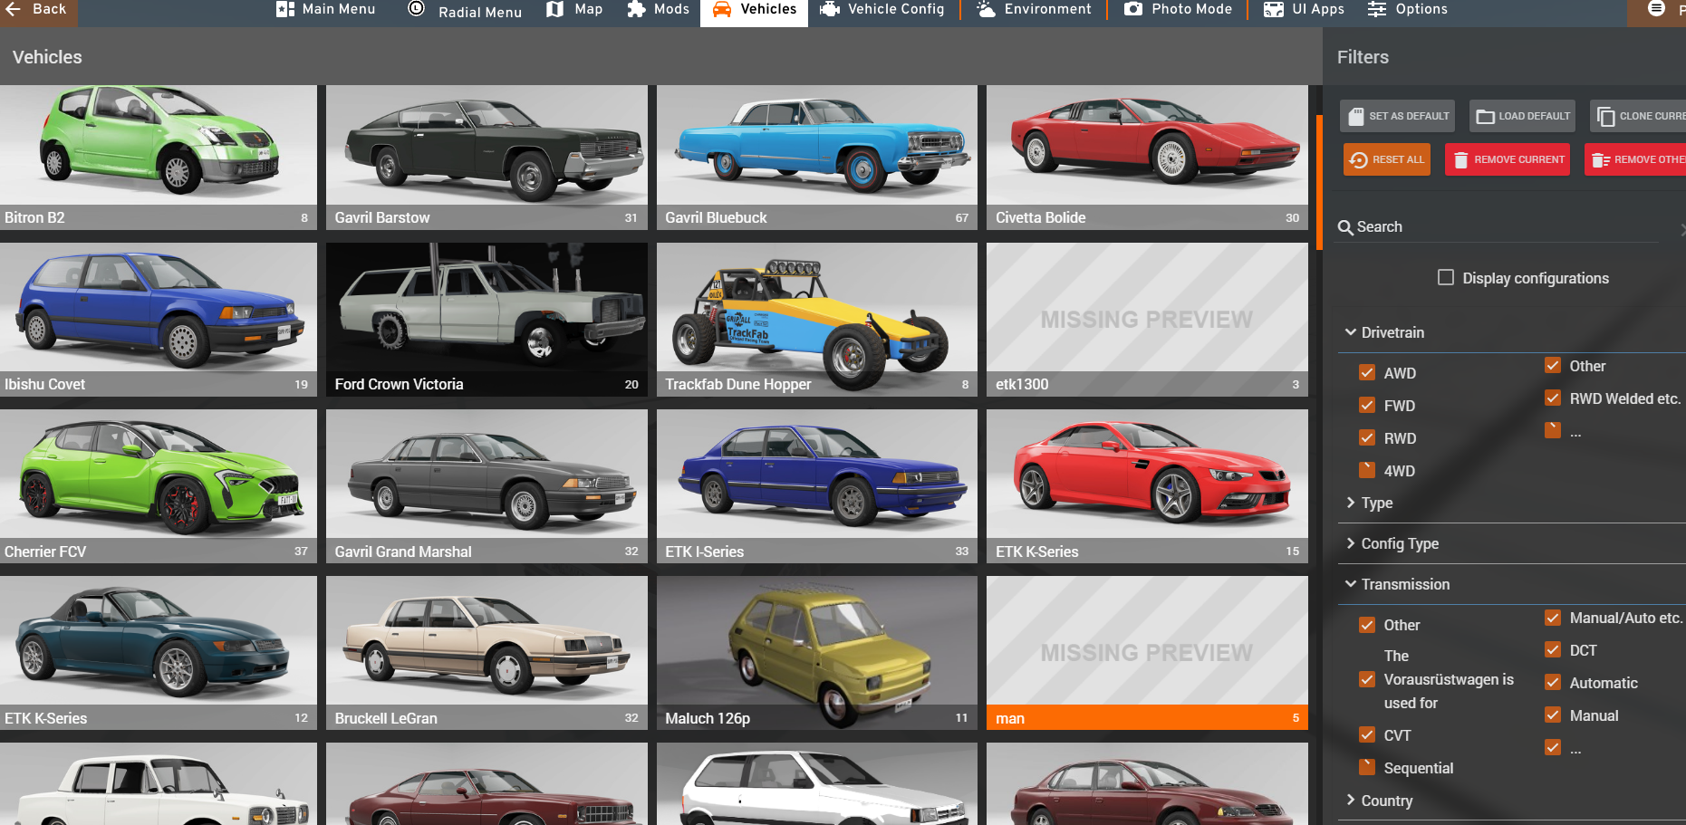Click the Main Menu grid icon
This screenshot has height=825, width=1686.
[285, 9]
